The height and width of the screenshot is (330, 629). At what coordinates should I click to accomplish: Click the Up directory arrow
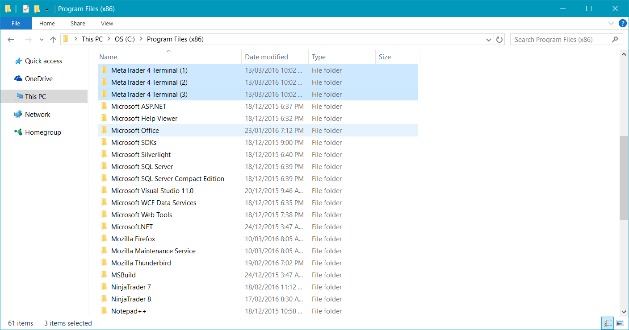(53, 40)
